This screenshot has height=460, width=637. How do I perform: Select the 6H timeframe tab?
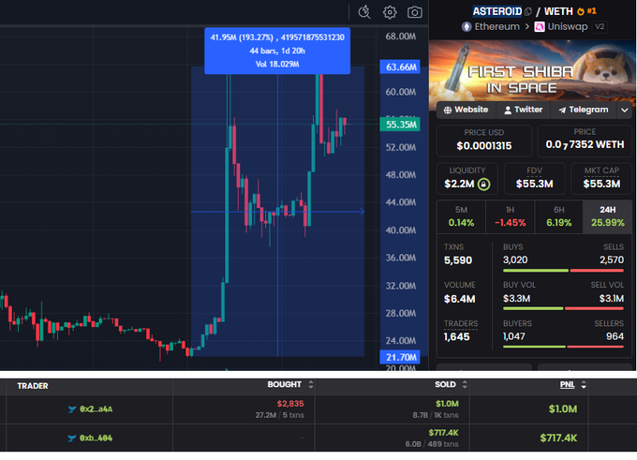point(558,216)
